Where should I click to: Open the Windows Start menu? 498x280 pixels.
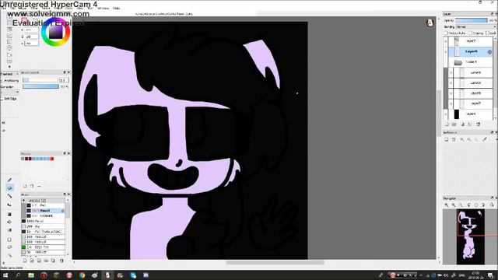[5, 275]
